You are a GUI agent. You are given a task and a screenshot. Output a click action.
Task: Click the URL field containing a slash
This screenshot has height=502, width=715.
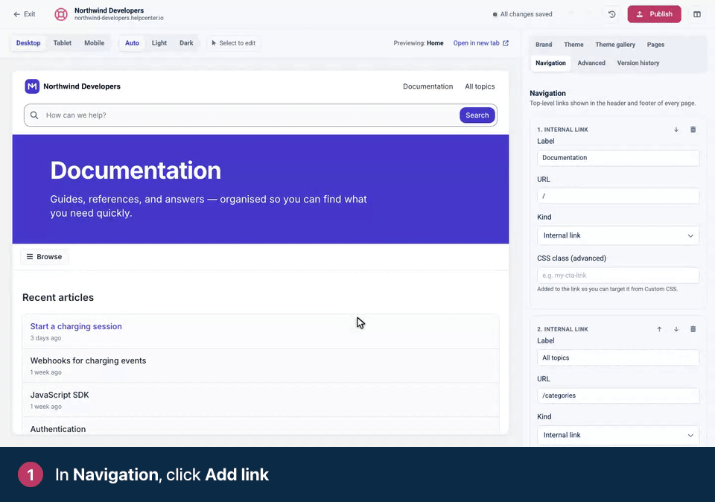click(618, 196)
